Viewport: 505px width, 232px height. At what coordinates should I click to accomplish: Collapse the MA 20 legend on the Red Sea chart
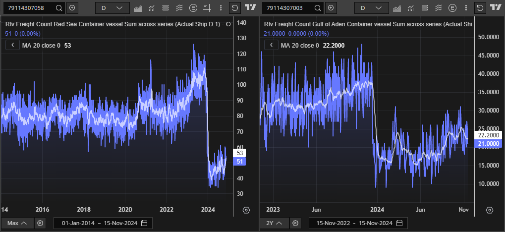[x=13, y=46]
